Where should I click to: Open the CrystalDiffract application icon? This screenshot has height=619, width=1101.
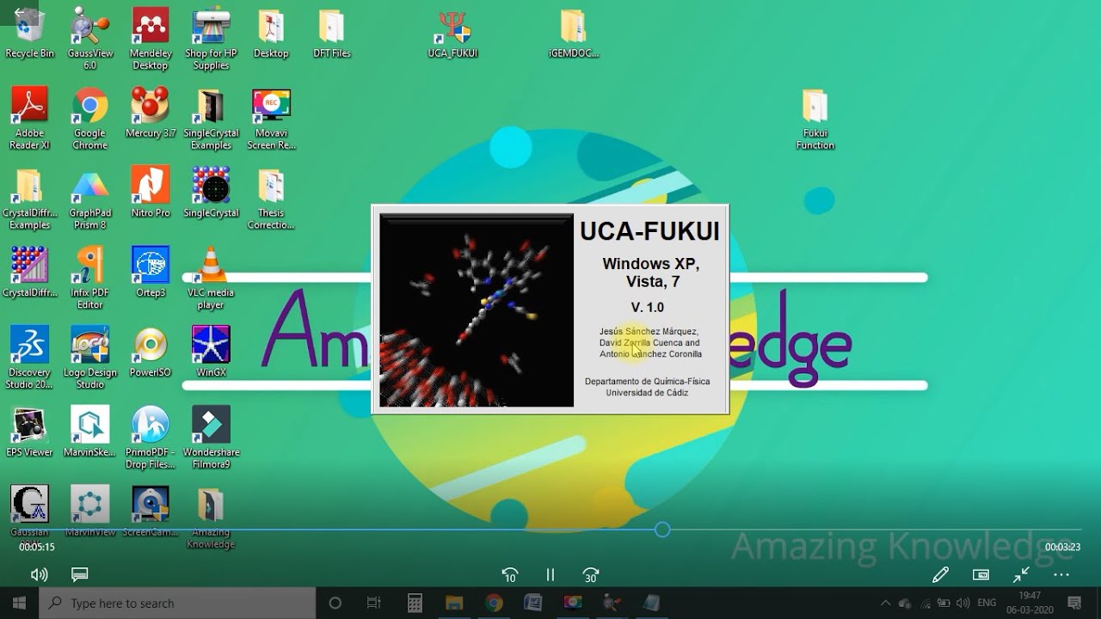coord(29,272)
